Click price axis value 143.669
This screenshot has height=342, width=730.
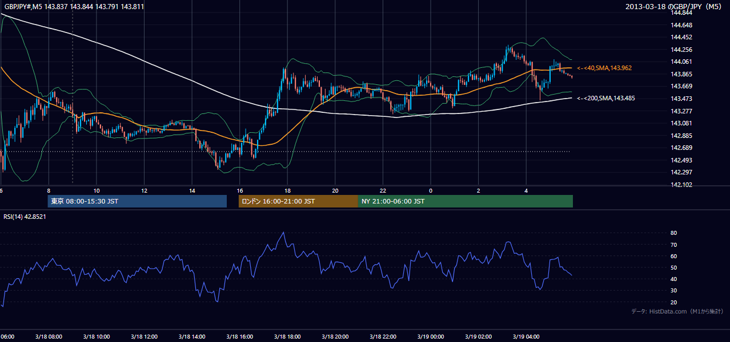682,87
